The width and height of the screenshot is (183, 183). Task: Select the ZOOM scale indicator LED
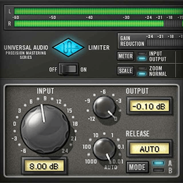pyautogui.click(x=142, y=69)
